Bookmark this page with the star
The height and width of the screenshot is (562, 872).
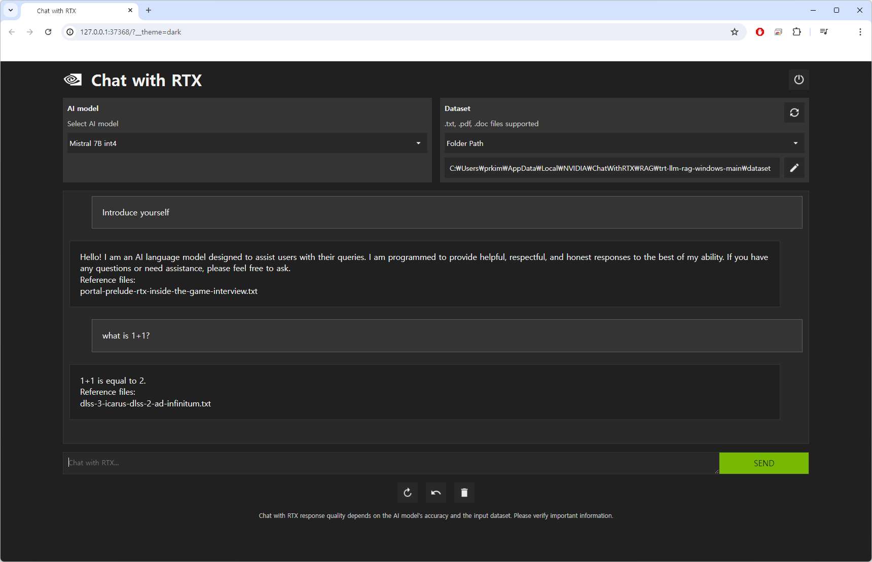pos(735,32)
